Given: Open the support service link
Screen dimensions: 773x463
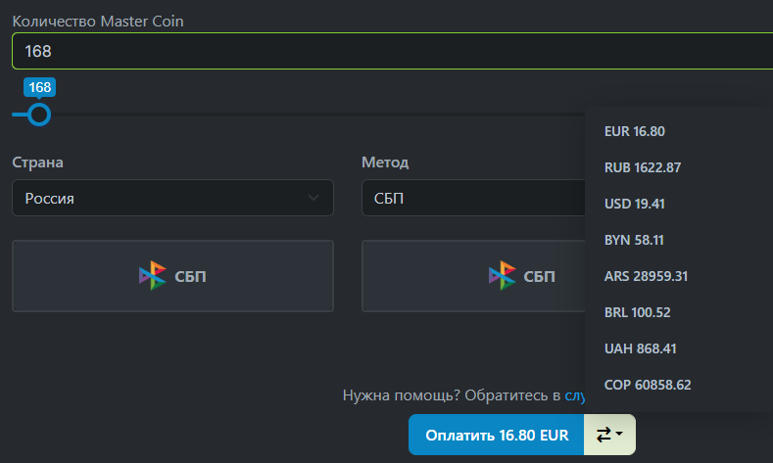Looking at the screenshot, I should (x=575, y=395).
